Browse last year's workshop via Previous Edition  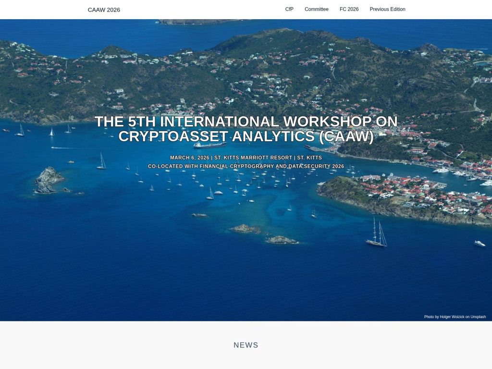(x=387, y=9)
